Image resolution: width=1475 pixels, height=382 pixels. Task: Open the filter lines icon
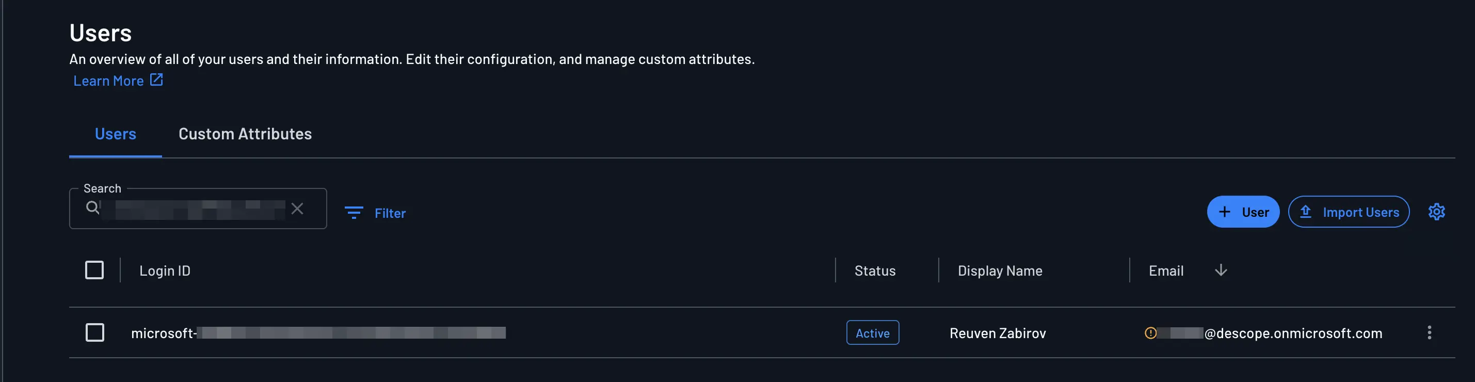(x=354, y=213)
